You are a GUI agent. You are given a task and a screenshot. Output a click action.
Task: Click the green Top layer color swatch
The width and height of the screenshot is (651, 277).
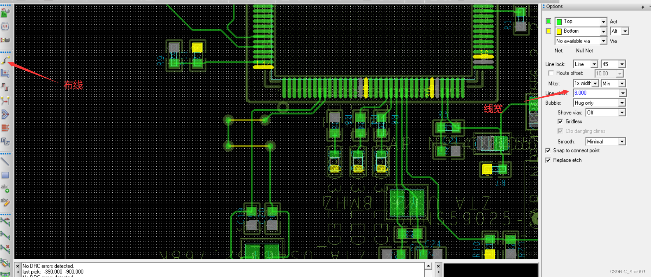(x=548, y=21)
